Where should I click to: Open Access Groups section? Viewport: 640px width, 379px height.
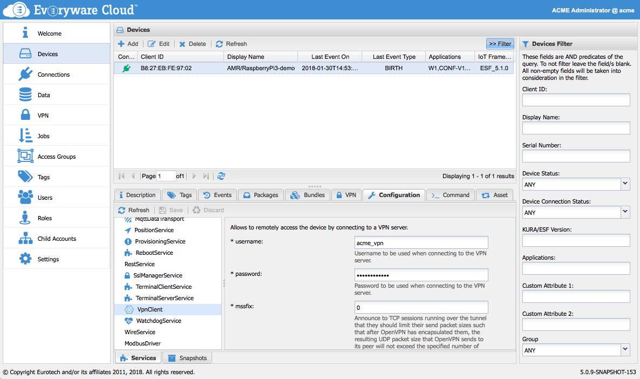point(57,157)
